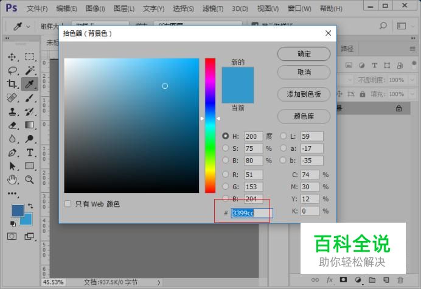Select the Eyedropper tool in toolbox
The width and height of the screenshot is (421, 289).
(30, 84)
